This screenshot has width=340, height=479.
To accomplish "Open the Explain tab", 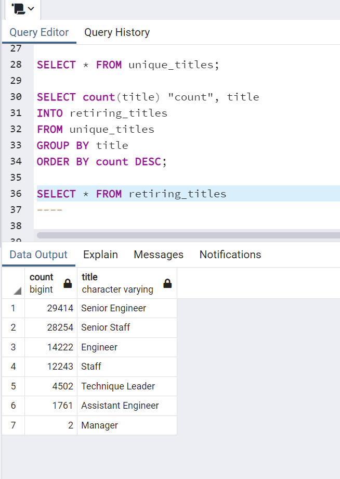I will [100, 255].
